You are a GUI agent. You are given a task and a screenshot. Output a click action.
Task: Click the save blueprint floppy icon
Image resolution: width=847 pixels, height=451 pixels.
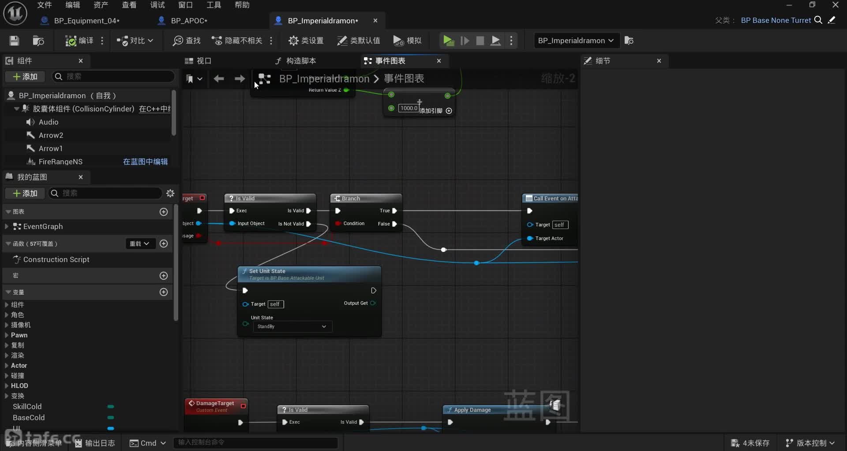pyautogui.click(x=14, y=41)
